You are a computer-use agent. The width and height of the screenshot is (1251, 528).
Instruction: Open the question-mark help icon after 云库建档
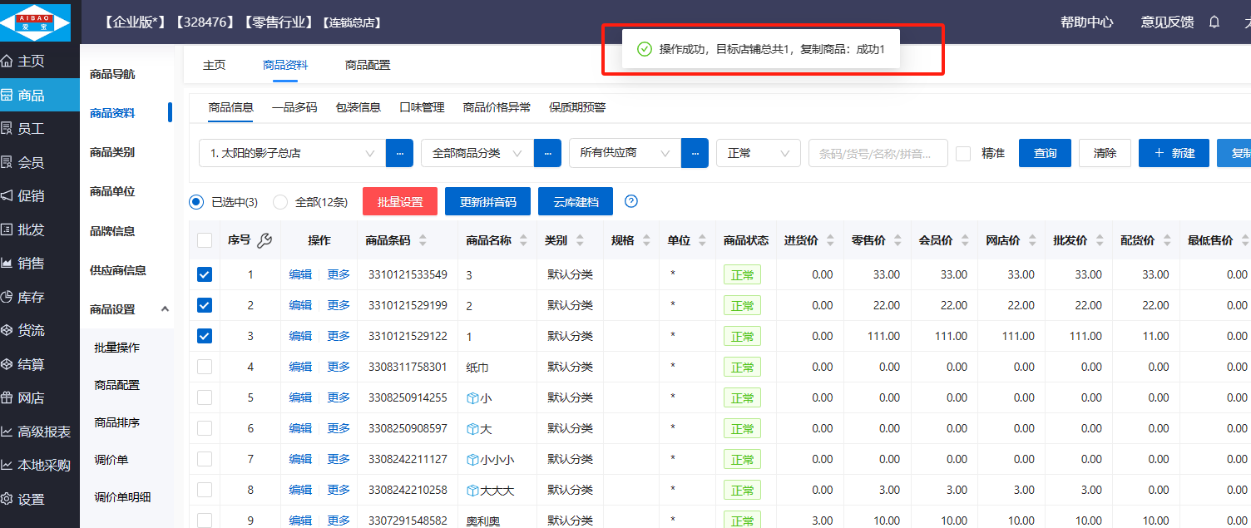pos(631,201)
